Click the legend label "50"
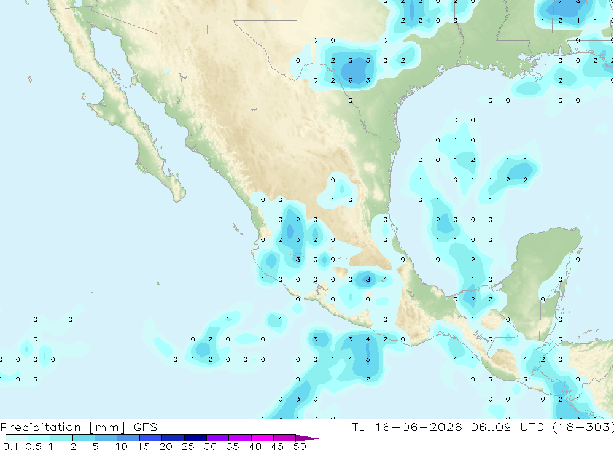 [300, 446]
